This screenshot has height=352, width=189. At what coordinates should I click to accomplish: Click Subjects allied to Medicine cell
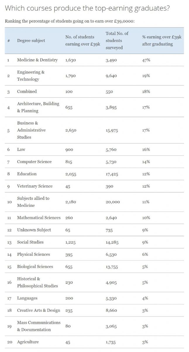pos(33,202)
